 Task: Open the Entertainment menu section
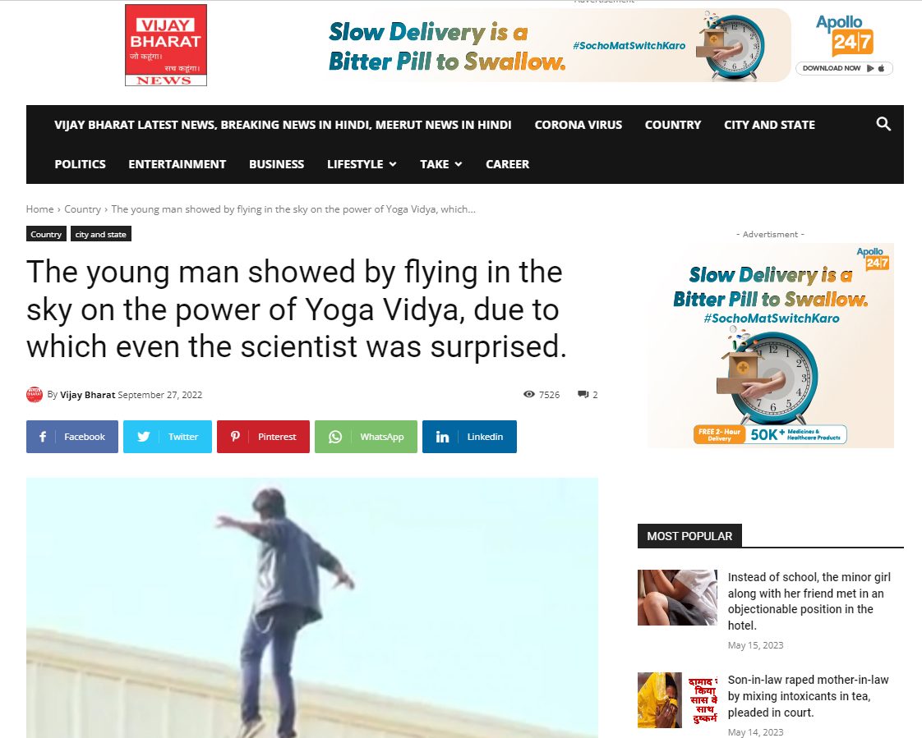click(177, 164)
